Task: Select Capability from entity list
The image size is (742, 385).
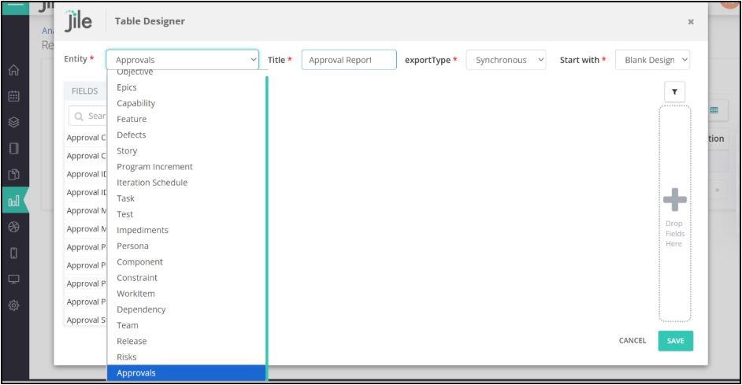Action: (186, 103)
